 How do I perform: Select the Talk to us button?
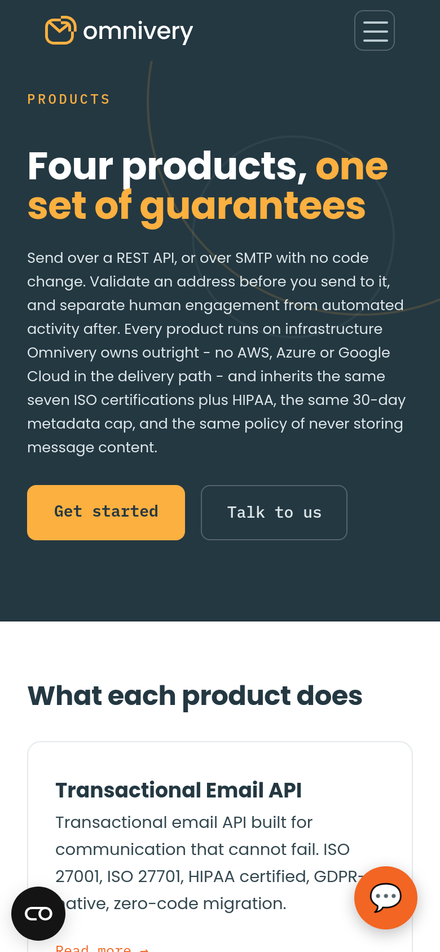(274, 513)
